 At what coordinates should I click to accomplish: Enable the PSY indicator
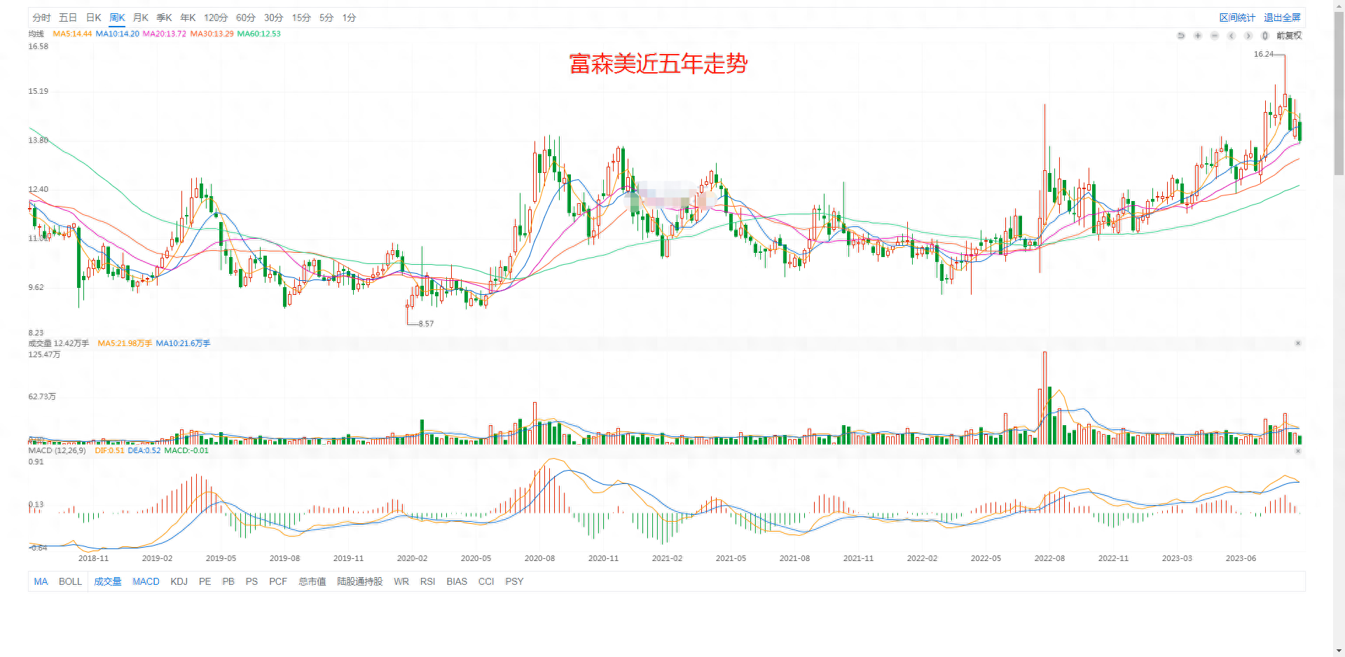point(514,581)
